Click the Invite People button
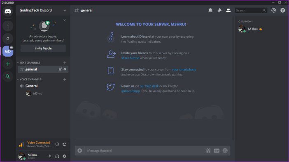 [x=43, y=48]
